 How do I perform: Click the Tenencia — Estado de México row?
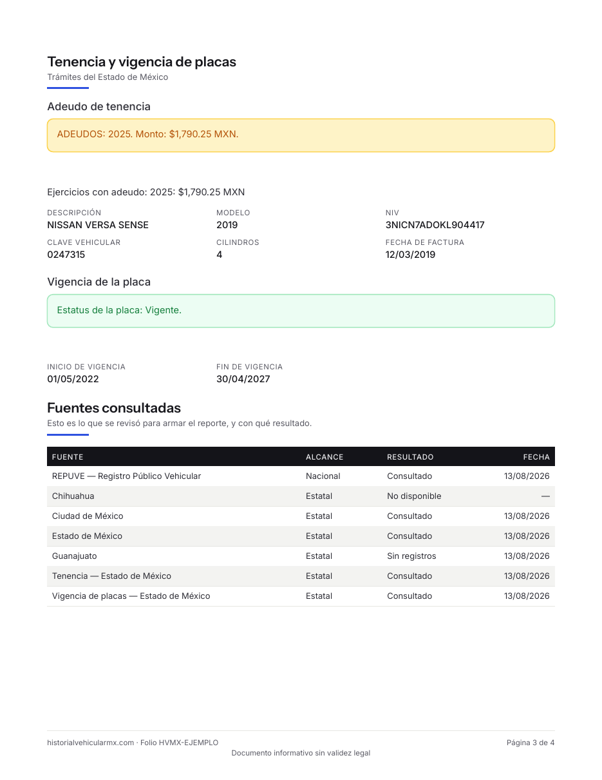tap(301, 576)
